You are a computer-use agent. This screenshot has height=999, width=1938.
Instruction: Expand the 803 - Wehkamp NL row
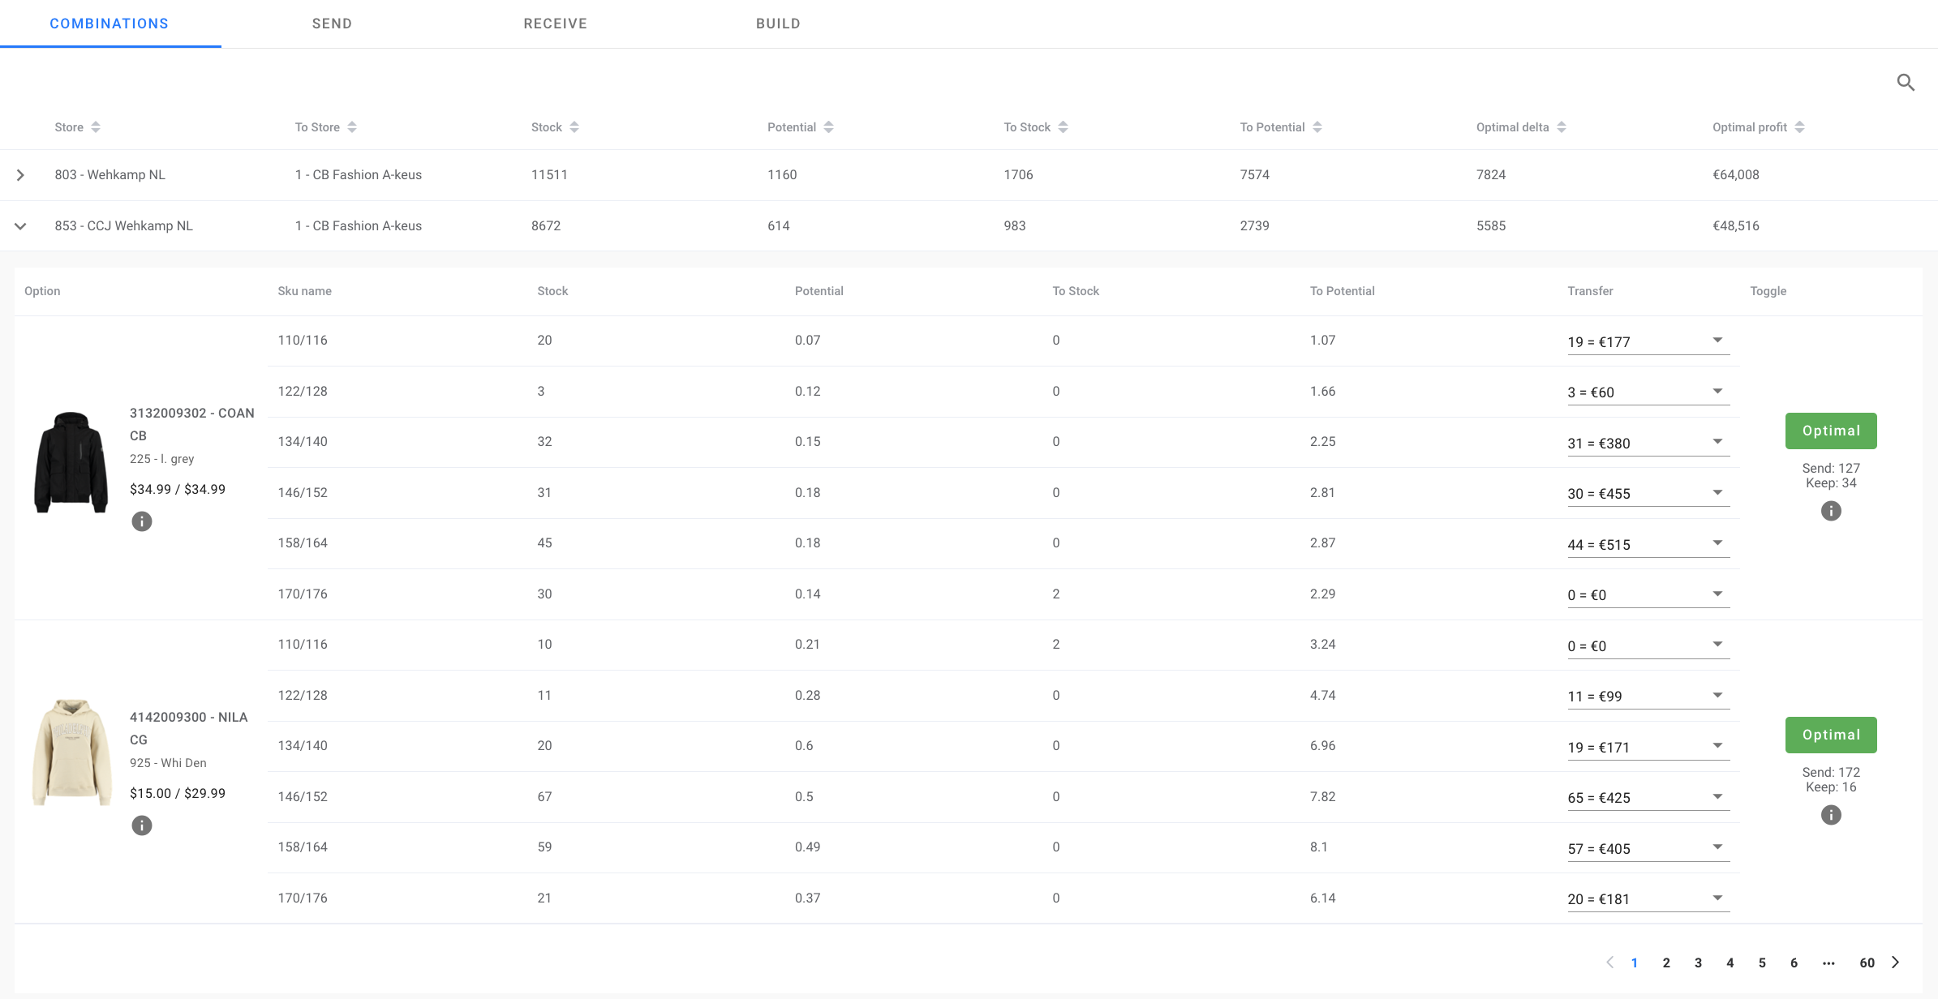21,175
